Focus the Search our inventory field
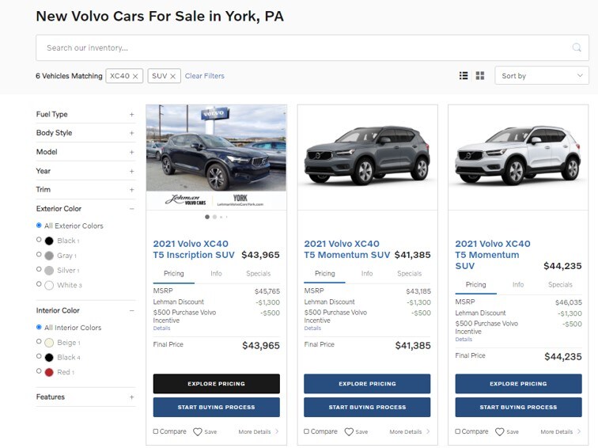The image size is (598, 448). [312, 47]
